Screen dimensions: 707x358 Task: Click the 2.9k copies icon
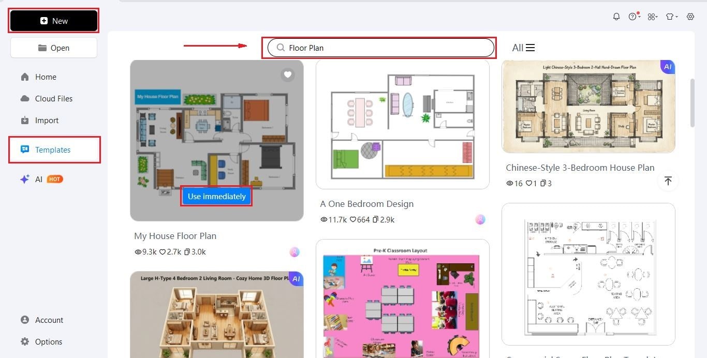click(376, 220)
